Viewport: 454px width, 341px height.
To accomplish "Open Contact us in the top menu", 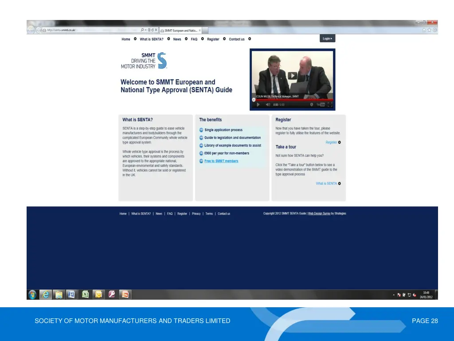I will click(237, 39).
